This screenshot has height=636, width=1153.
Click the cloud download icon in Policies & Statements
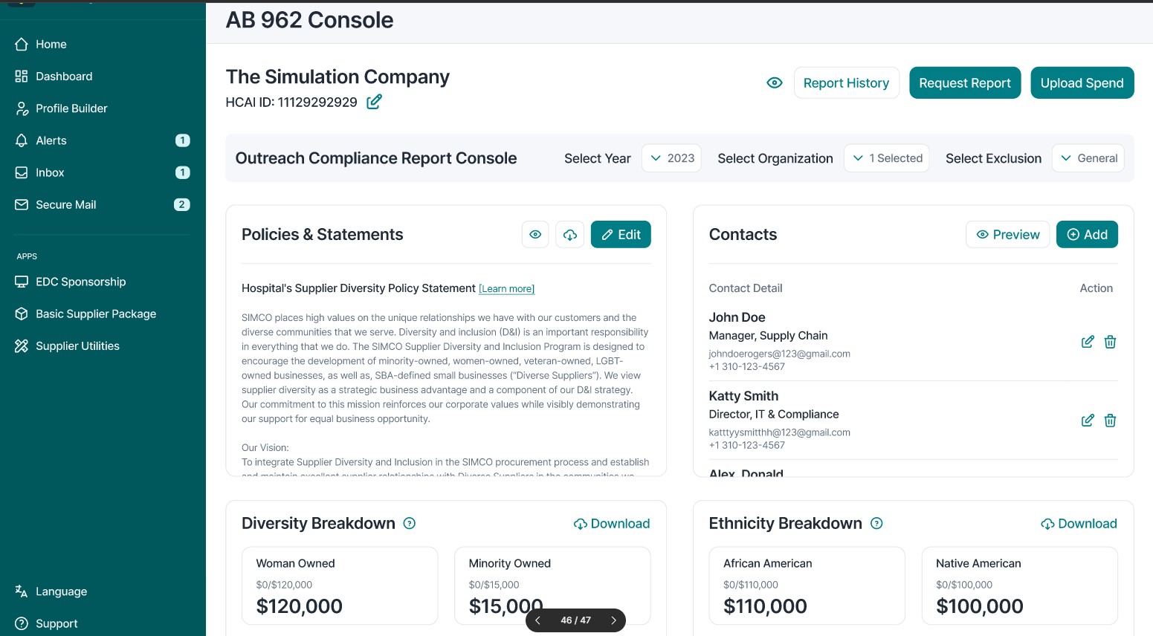tap(570, 235)
